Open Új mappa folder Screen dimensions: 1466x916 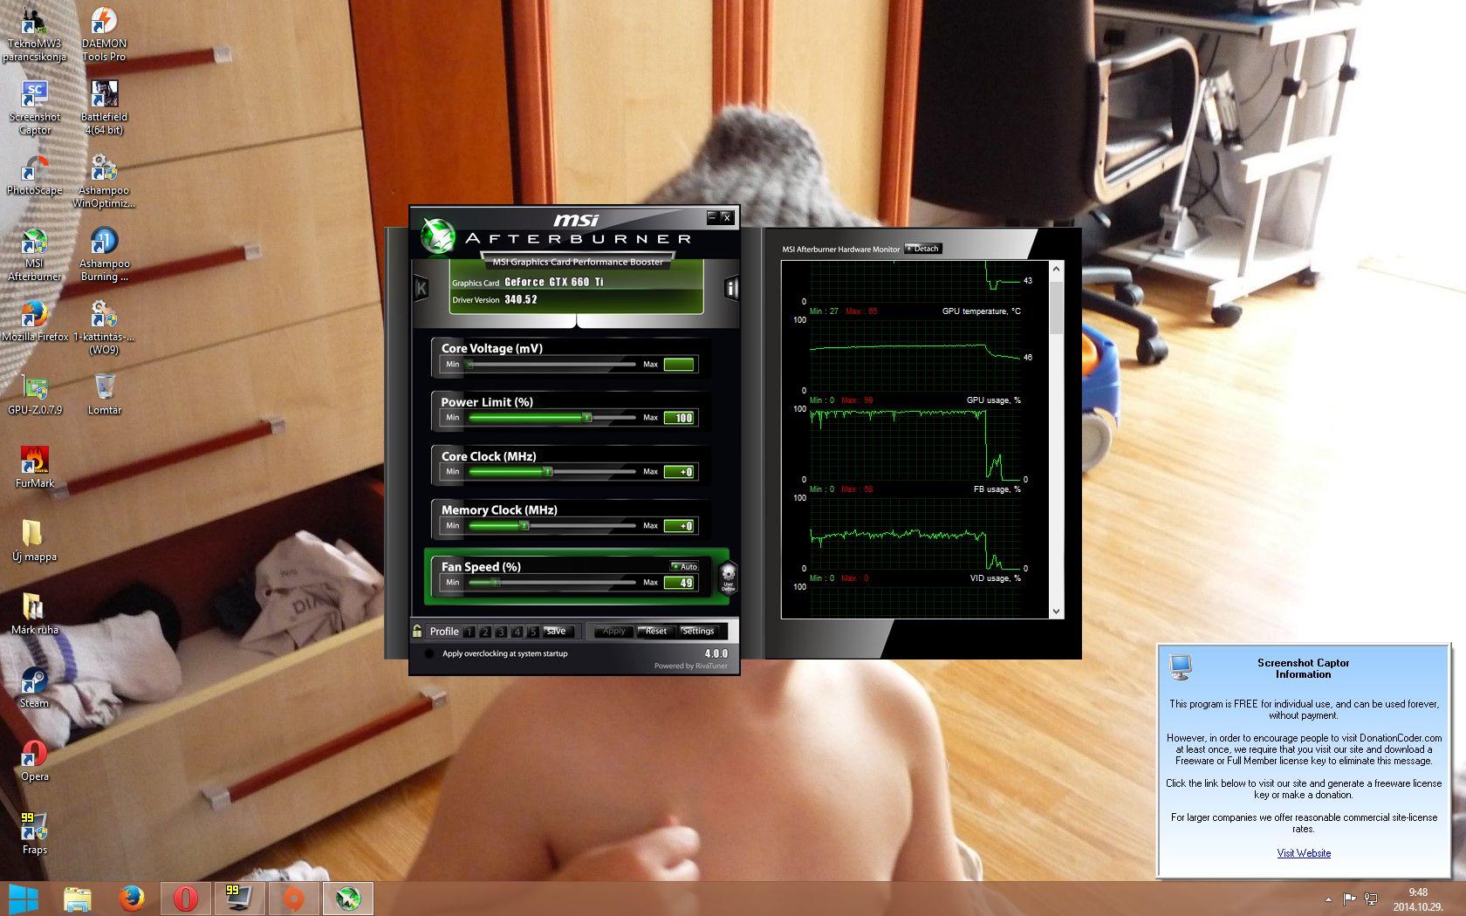(34, 541)
